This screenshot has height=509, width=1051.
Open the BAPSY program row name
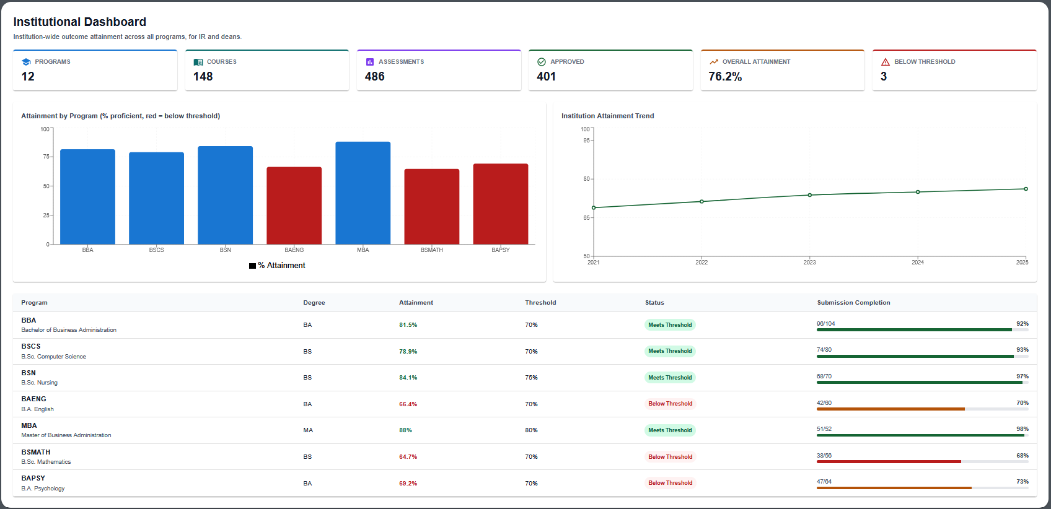point(33,479)
